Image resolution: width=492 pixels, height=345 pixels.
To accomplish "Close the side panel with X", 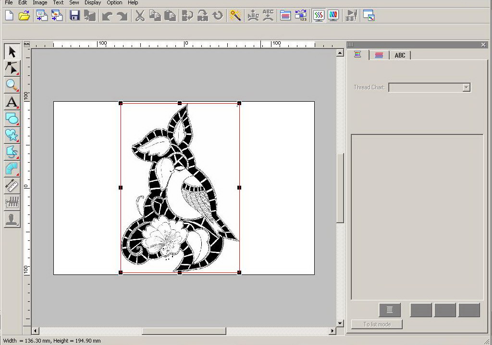I will click(x=483, y=45).
